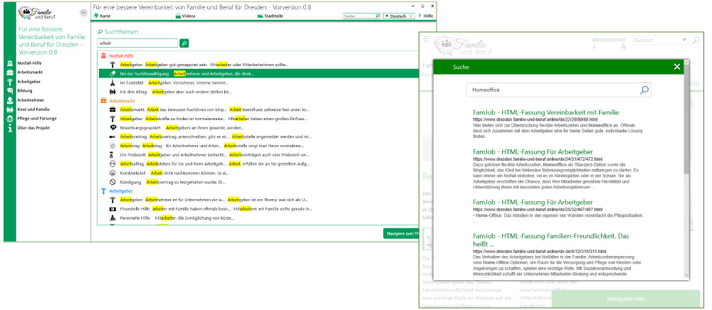Click the green search button beside 'arbeit'
Screen dimensions: 712x310
point(184,43)
